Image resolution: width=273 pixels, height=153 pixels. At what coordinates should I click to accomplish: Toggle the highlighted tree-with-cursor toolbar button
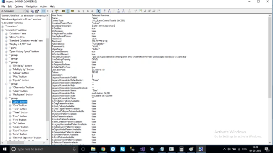point(99,11)
